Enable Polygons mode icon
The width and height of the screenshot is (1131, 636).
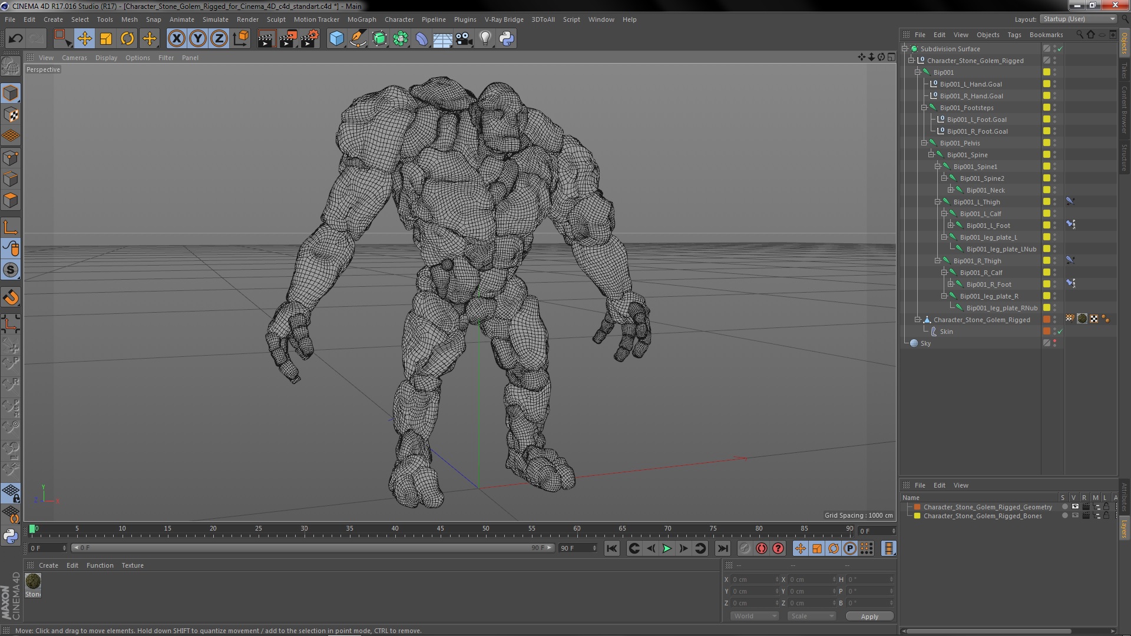pos(11,200)
